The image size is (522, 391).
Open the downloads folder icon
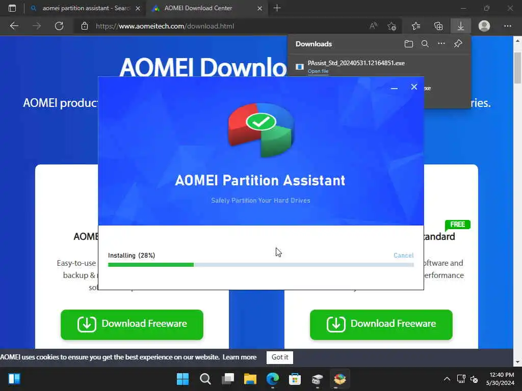pos(408,44)
